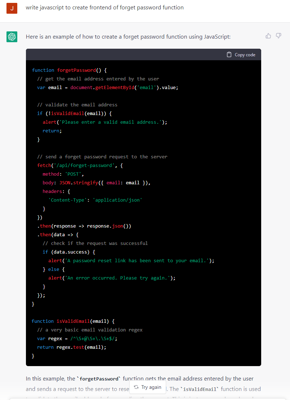Click the comment 'get the email address entered'

[x=98, y=79]
